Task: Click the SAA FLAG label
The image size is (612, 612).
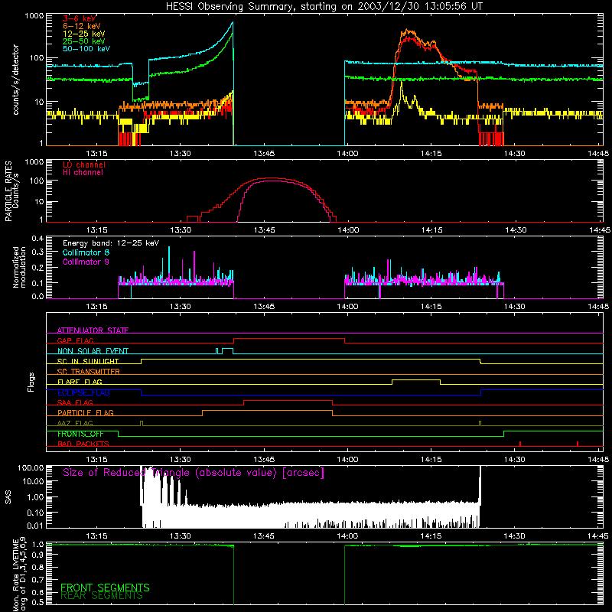Action: (x=75, y=402)
